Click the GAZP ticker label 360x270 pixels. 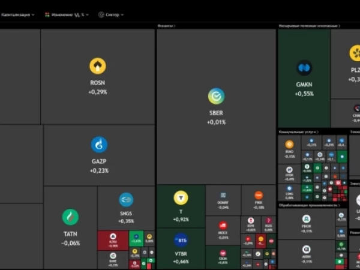99,161
